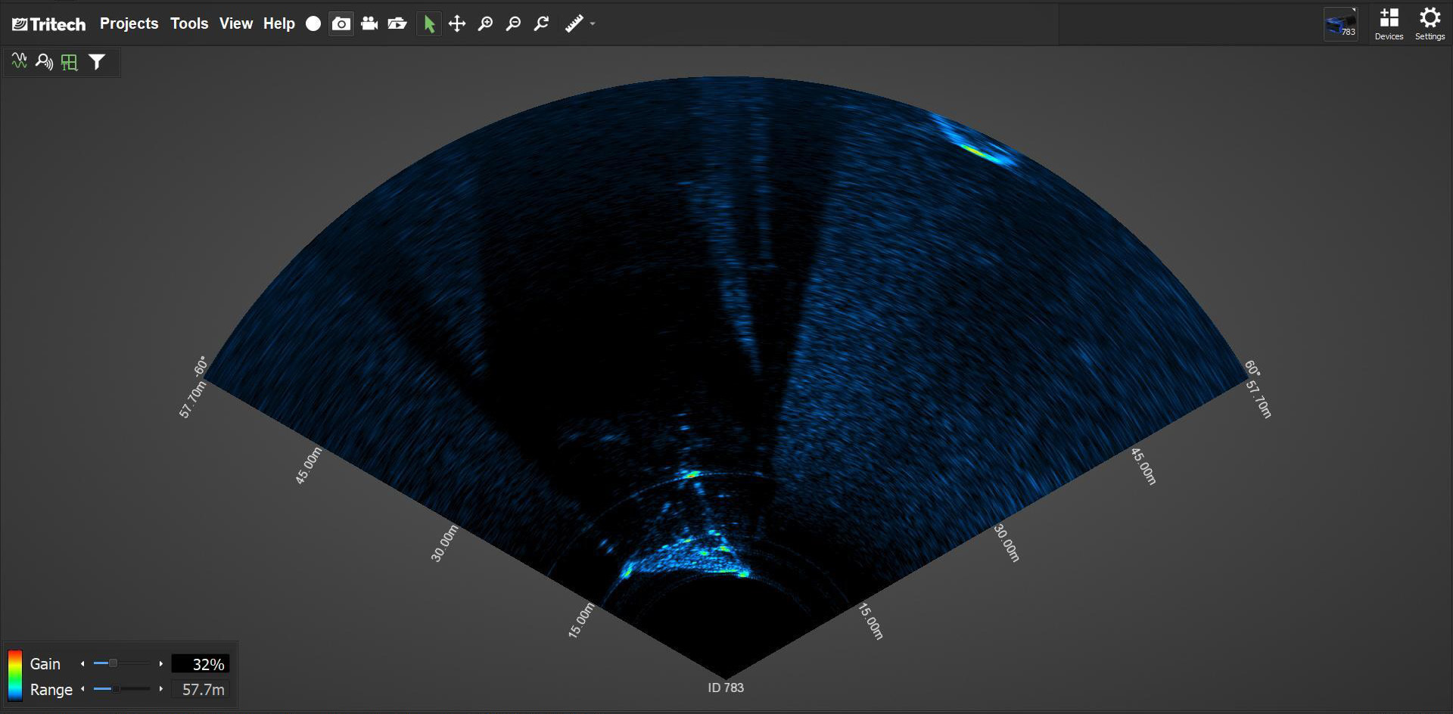Take a snapshot with the camera icon
This screenshot has width=1453, height=714.
click(341, 24)
